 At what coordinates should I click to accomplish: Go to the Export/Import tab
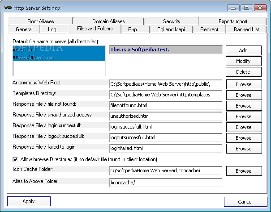(233, 21)
